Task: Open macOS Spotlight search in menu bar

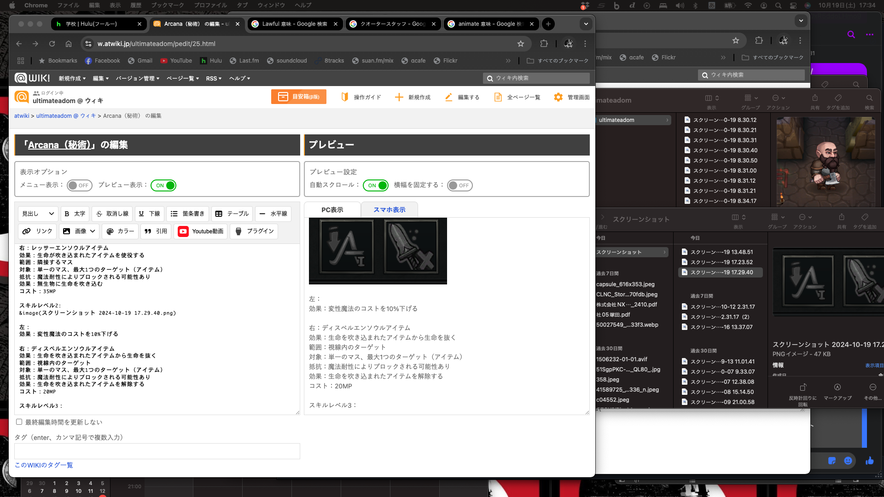Action: (x=778, y=6)
